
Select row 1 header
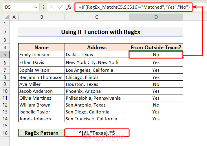pyautogui.click(x=5, y=24)
